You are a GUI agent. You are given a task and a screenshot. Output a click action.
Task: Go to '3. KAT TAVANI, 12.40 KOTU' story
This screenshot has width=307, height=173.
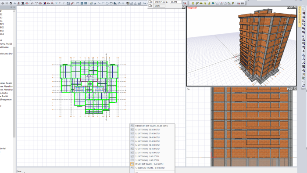147,153
